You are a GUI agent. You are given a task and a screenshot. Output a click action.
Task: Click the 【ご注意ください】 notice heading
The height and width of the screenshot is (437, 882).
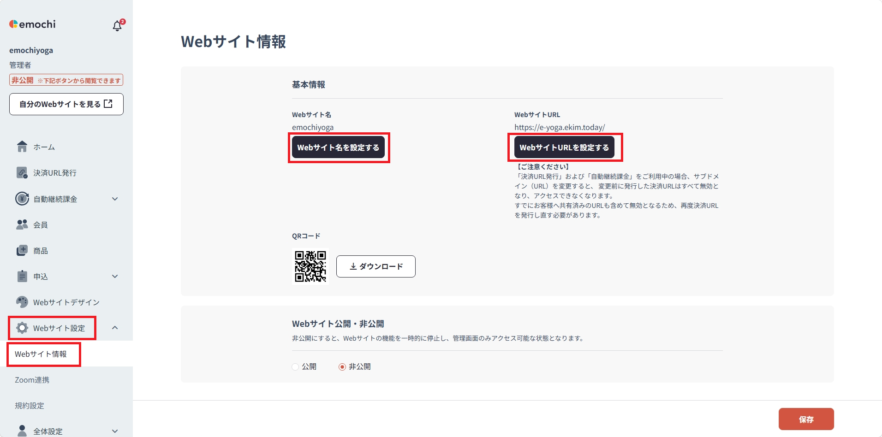coord(543,166)
